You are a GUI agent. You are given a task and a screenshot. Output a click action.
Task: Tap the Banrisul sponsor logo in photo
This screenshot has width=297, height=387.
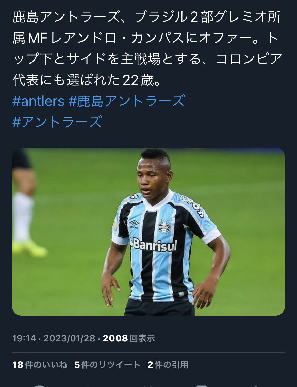[x=154, y=244]
